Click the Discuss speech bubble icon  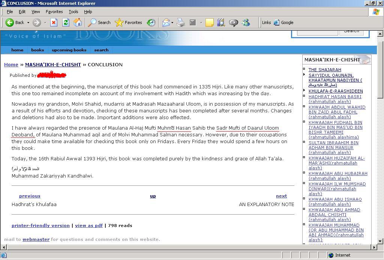click(x=233, y=22)
